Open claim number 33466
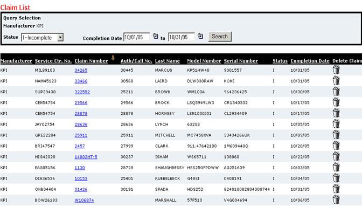The width and height of the screenshot is (362, 207). coord(81,81)
